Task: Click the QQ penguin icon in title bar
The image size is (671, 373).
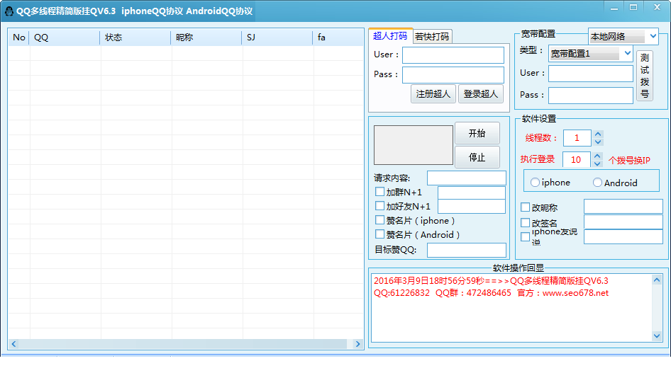Action: coord(9,11)
